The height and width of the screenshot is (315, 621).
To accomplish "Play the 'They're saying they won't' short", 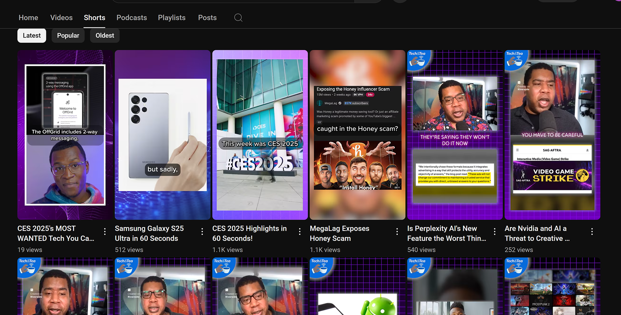I will coord(455,135).
